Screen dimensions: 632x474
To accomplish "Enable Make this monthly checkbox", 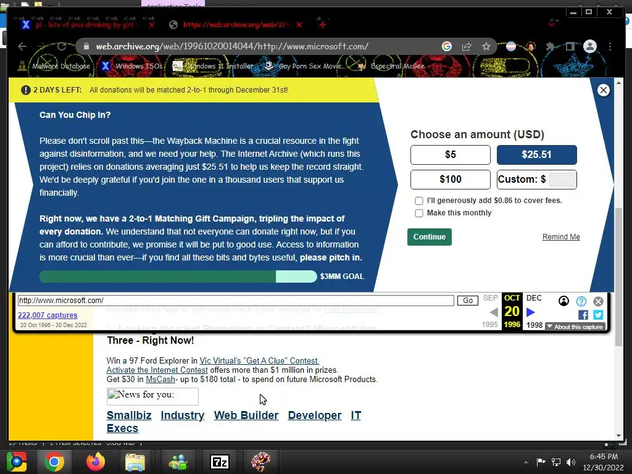I will (x=419, y=213).
